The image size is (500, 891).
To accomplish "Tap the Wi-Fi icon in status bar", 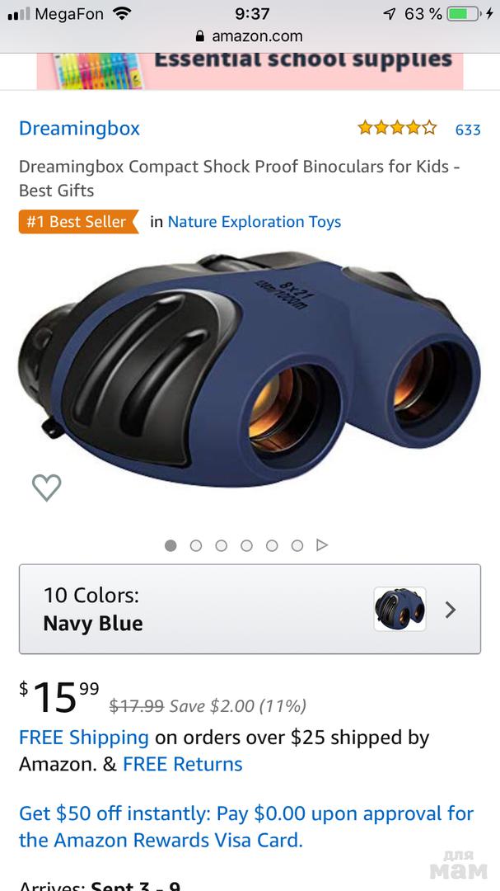I will [122, 14].
